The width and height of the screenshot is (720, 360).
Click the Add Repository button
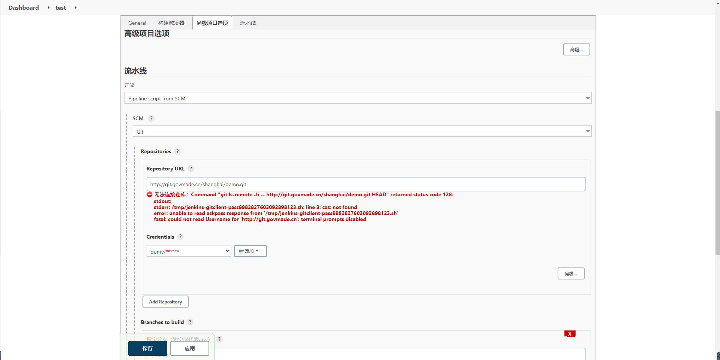(165, 302)
